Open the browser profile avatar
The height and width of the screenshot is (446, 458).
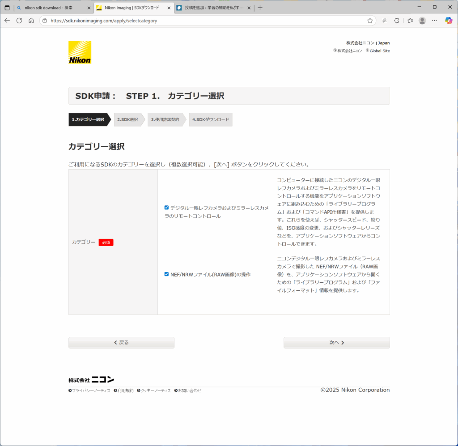[422, 21]
